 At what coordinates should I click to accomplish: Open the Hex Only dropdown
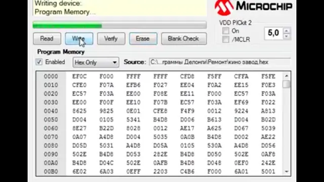click(96, 62)
